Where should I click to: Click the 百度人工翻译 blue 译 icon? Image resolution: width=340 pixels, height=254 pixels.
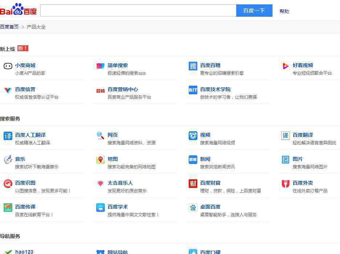[x=8, y=136]
